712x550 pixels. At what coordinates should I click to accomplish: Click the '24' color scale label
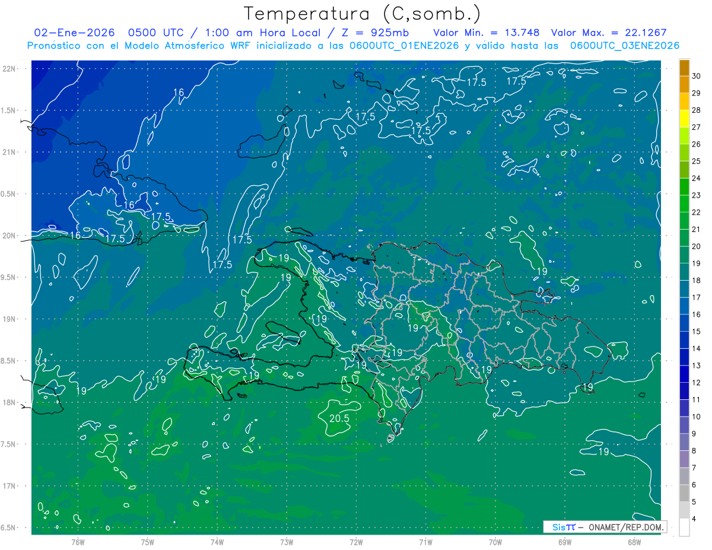pyautogui.click(x=696, y=178)
